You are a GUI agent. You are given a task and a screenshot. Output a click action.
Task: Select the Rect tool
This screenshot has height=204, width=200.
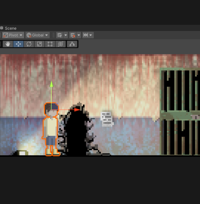50,44
